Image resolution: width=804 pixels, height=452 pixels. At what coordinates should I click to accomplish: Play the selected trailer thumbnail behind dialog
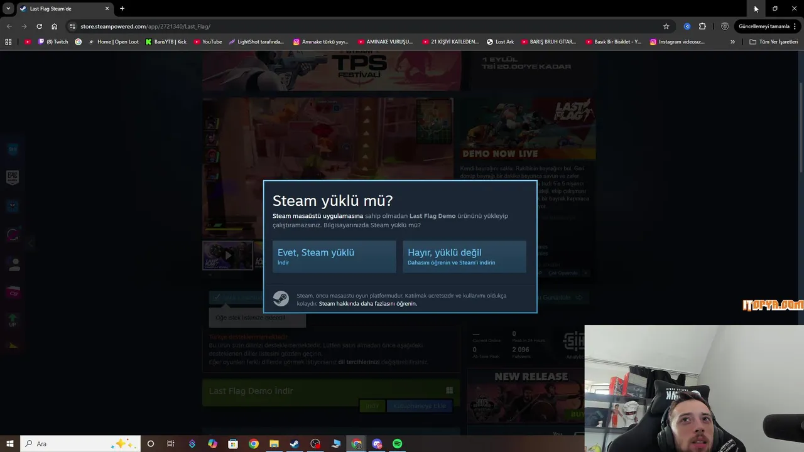pyautogui.click(x=227, y=256)
